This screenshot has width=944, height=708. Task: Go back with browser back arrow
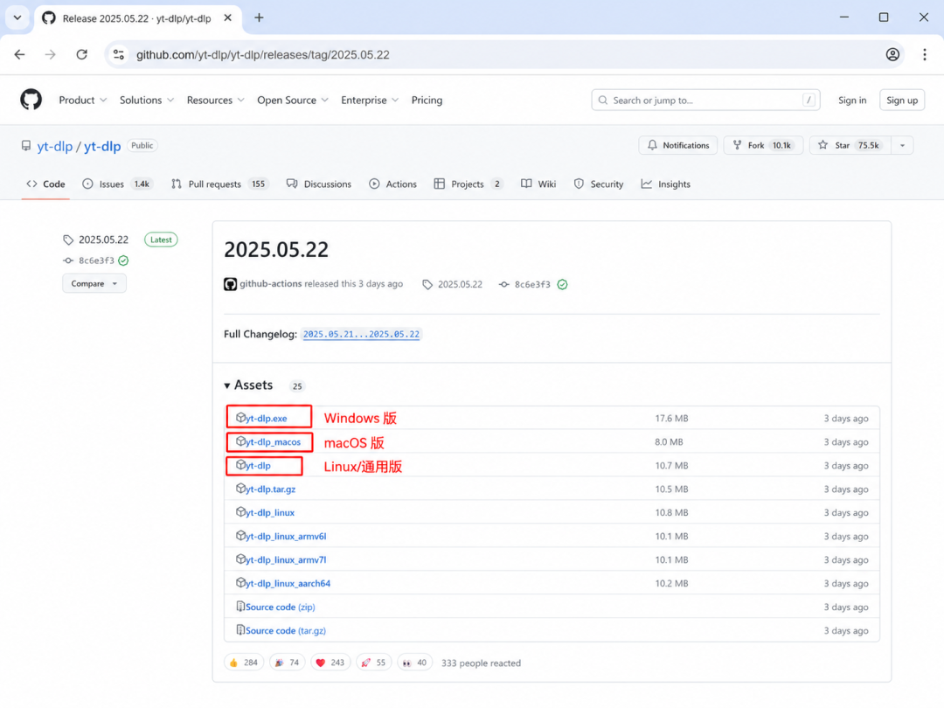(x=20, y=55)
